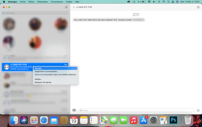The height and width of the screenshot is (127, 202).
Task: Open the Fichier menu
Action: [x=23, y=2]
